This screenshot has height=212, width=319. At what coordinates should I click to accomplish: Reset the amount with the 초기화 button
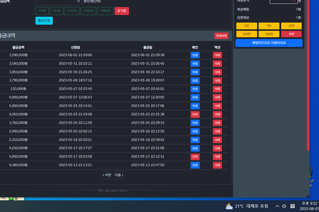(122, 11)
